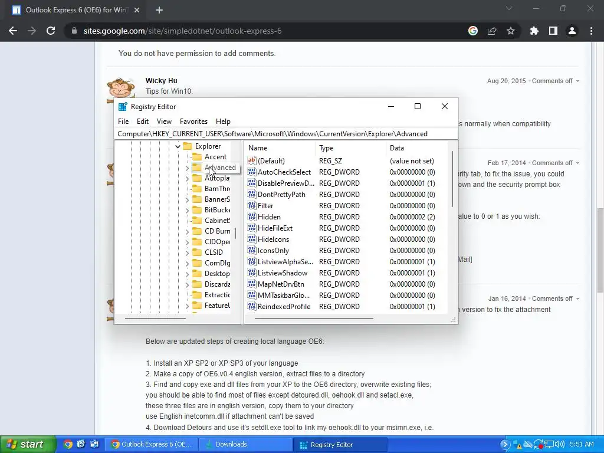Select the Outlook Express 6 browser tab
The image size is (604, 453).
pos(76,10)
